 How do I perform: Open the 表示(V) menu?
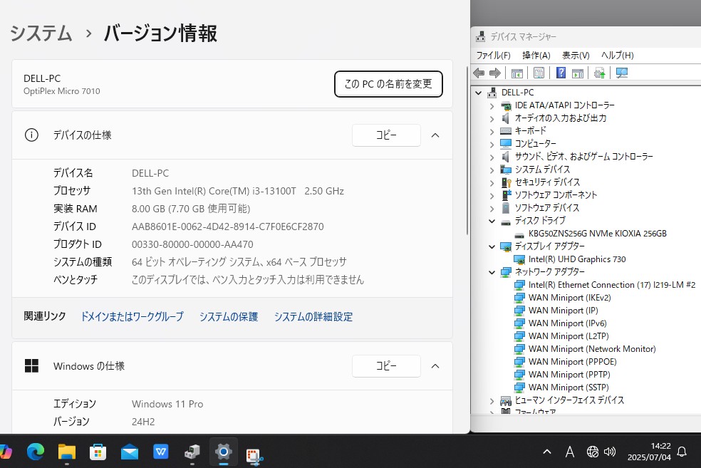point(576,55)
